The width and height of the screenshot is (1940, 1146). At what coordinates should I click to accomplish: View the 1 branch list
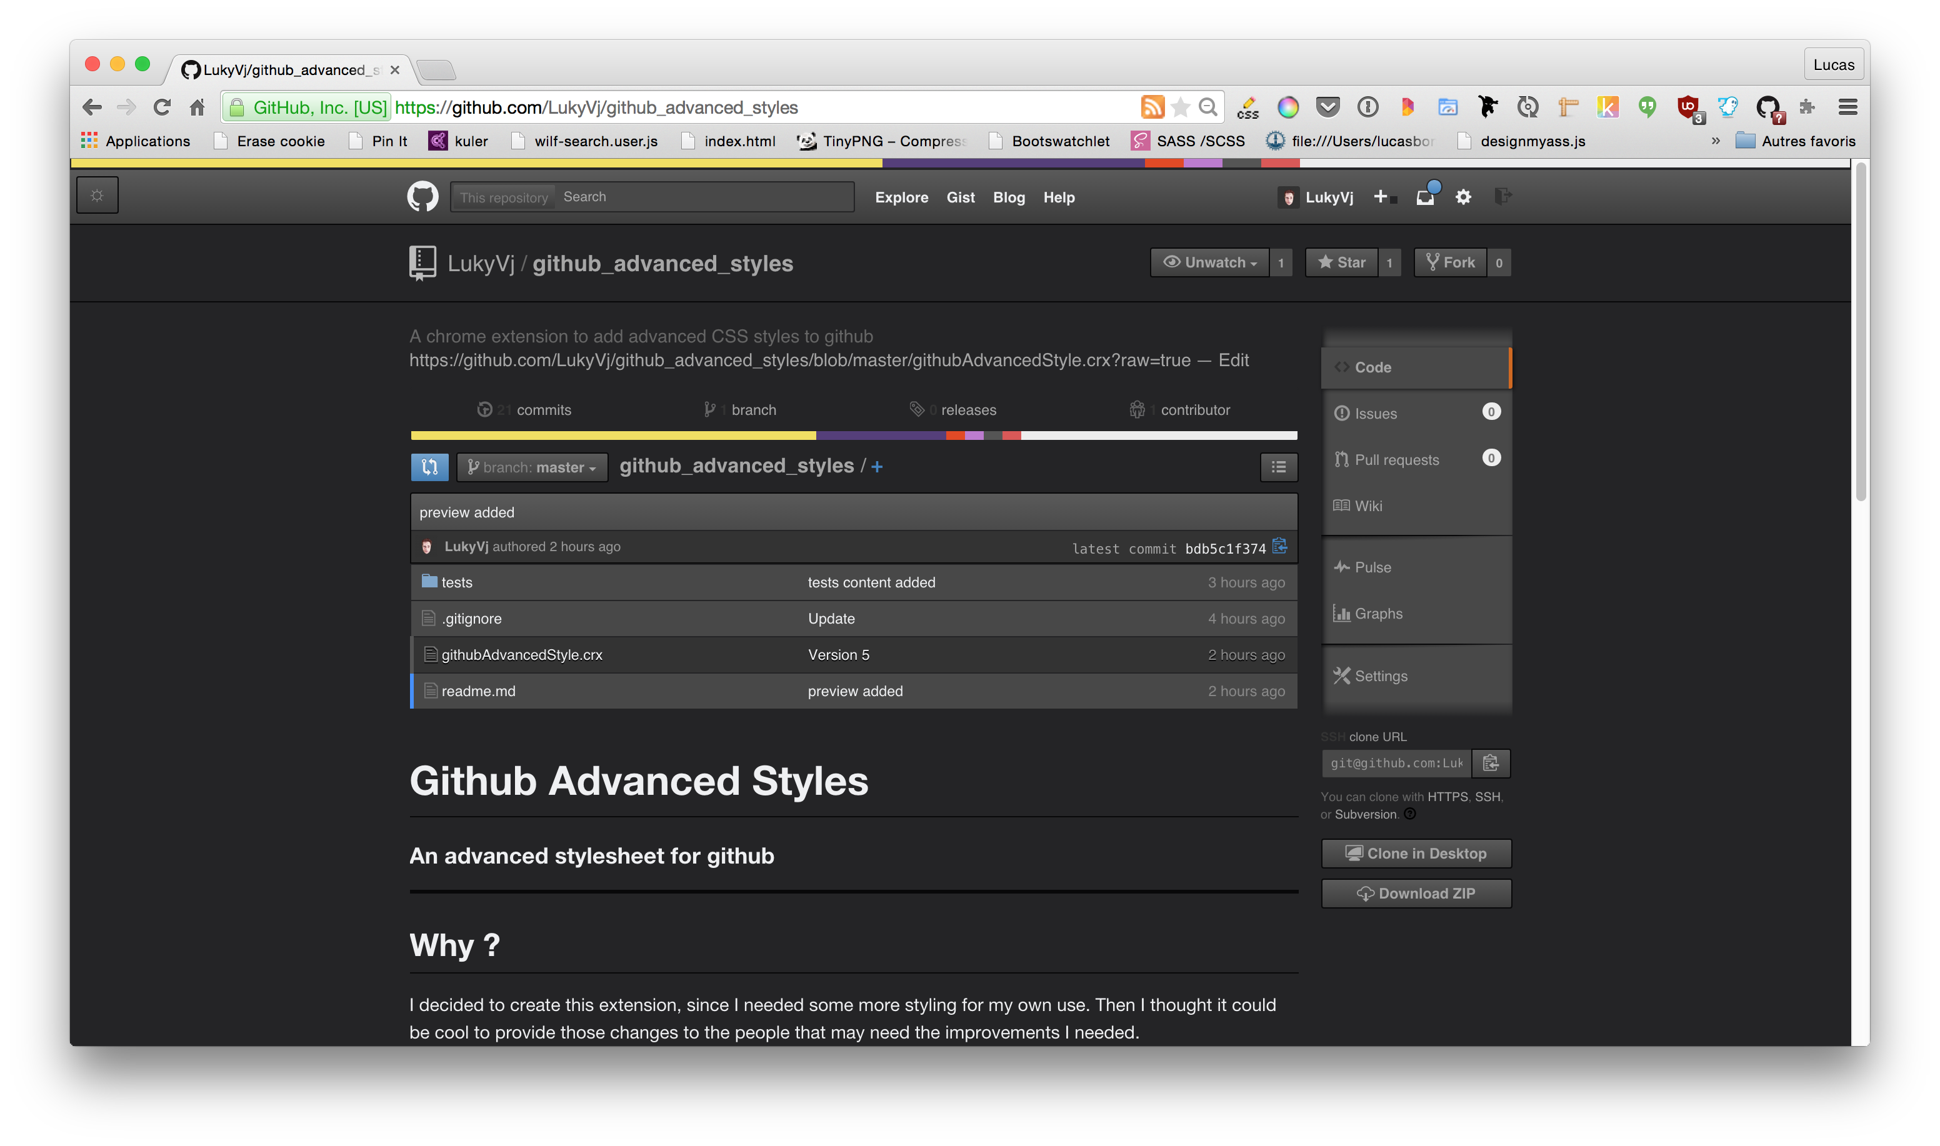tap(739, 410)
